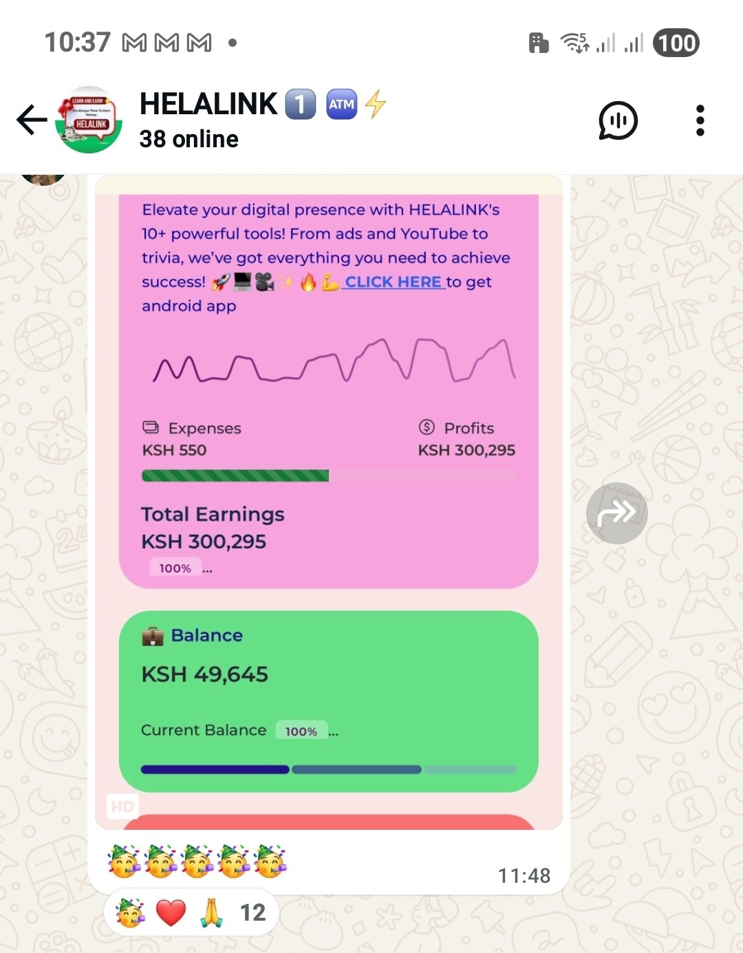Start a voice chat with the waveform icon
This screenshot has width=743, height=953.
618,121
